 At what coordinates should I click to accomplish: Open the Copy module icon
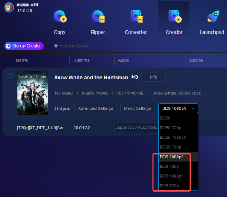[60, 16]
